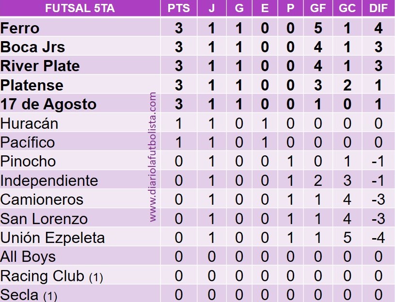Click Pinocho in the standings
This screenshot has width=395, height=302.
28,161
